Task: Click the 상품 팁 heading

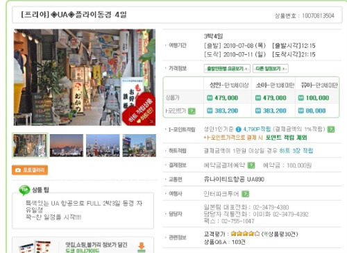Action: click(x=40, y=190)
